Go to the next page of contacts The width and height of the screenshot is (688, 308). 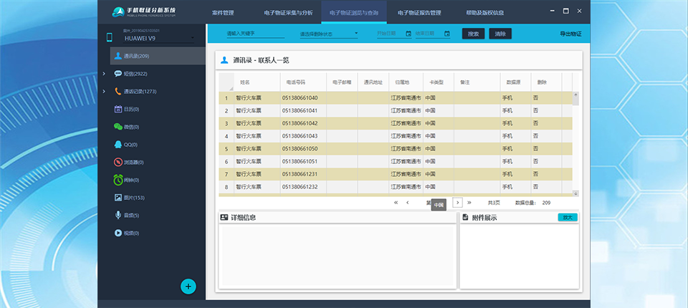tap(458, 203)
